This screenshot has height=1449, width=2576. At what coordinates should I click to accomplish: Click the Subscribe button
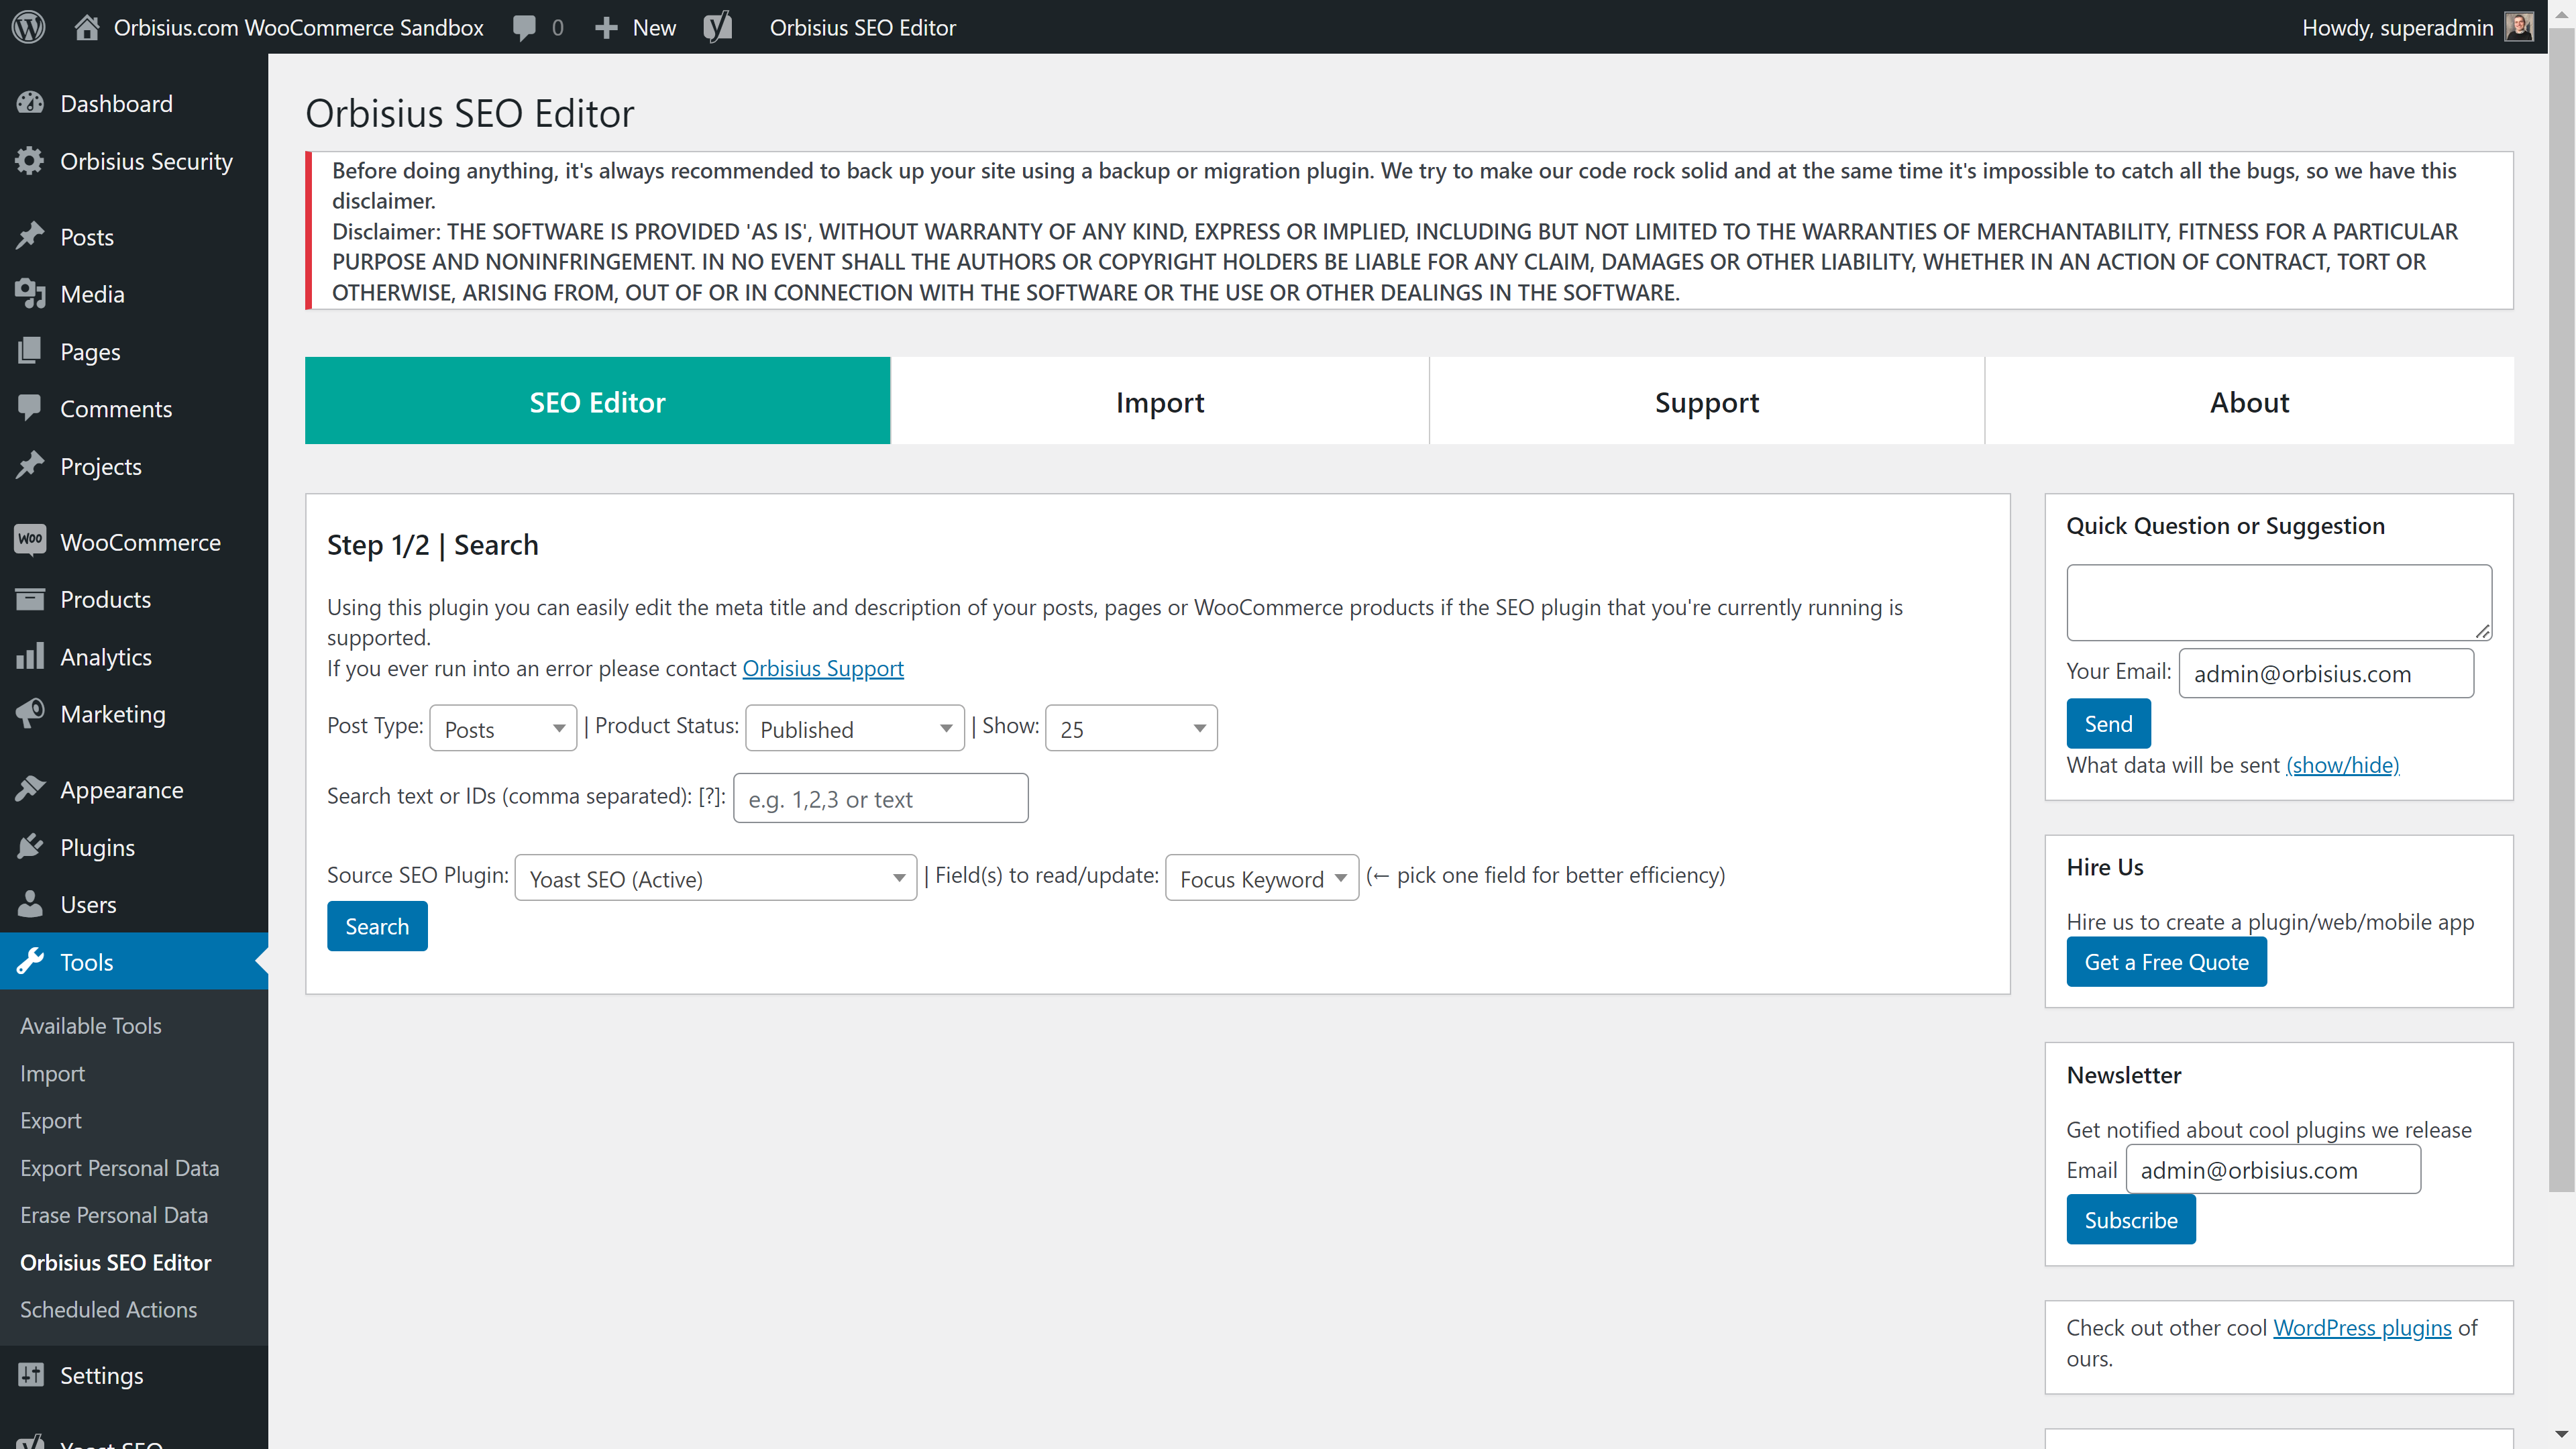[2131, 1219]
